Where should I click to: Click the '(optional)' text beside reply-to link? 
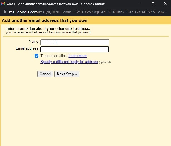105,62
